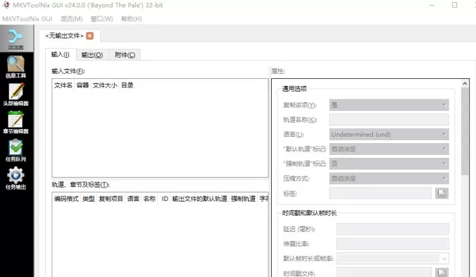Sort tracks by ID column header

165,199
